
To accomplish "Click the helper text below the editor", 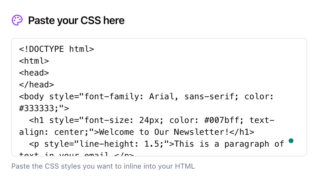I will click(103, 166).
